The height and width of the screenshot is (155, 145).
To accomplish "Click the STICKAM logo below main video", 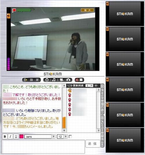I will 53,74.
